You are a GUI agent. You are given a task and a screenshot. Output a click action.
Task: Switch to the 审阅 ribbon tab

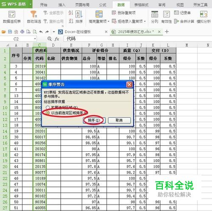coord(162,5)
